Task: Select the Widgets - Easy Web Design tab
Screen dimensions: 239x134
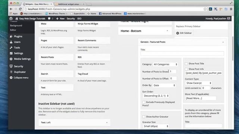Action: [37, 4]
